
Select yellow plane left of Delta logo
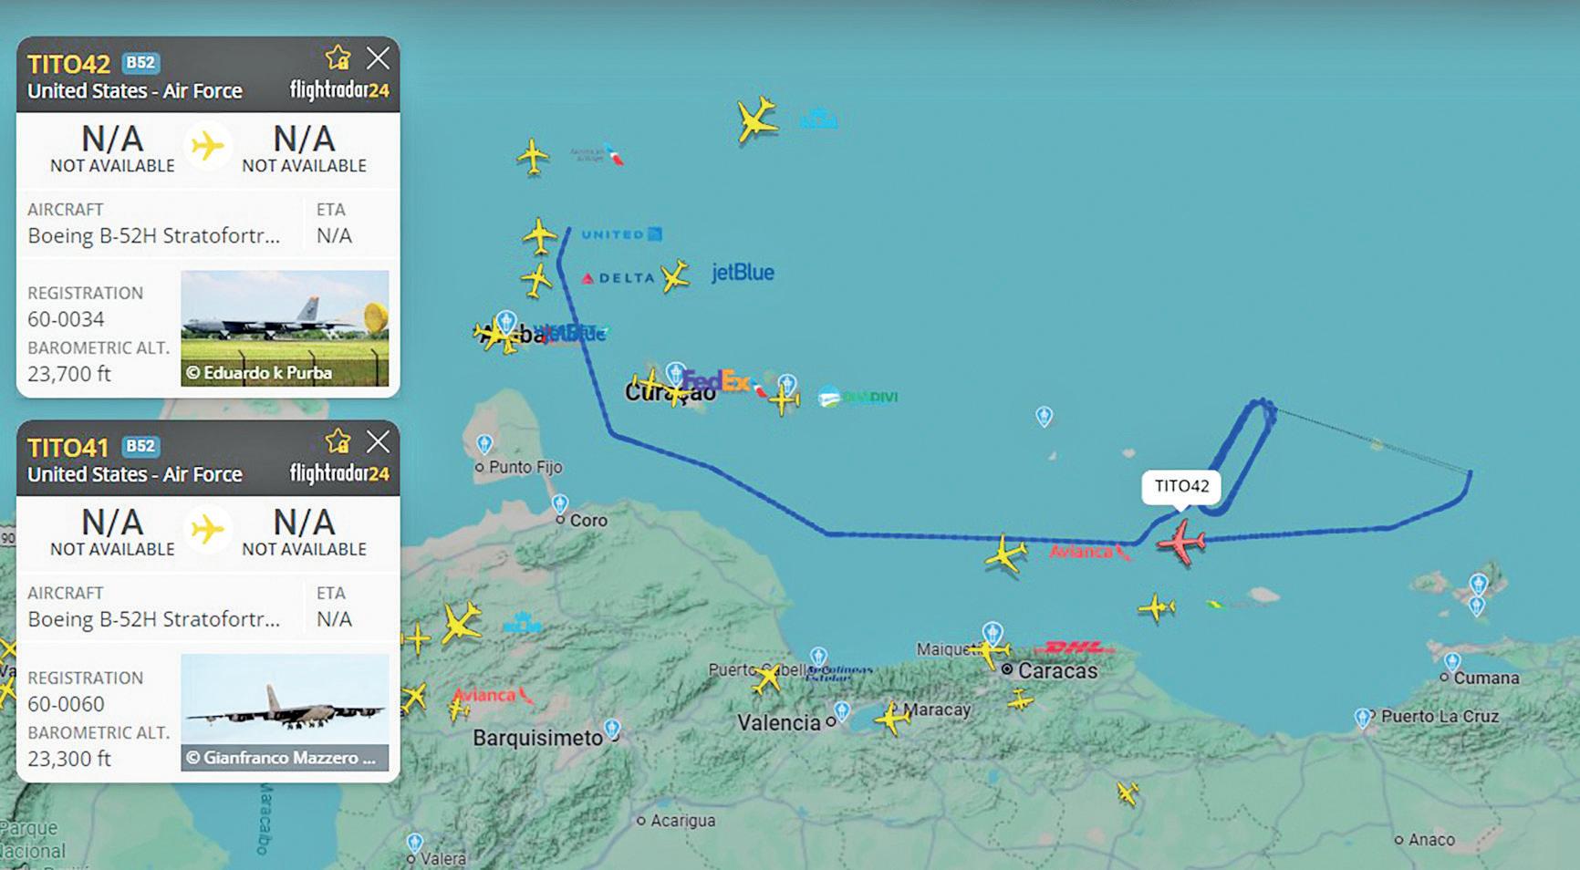[536, 280]
